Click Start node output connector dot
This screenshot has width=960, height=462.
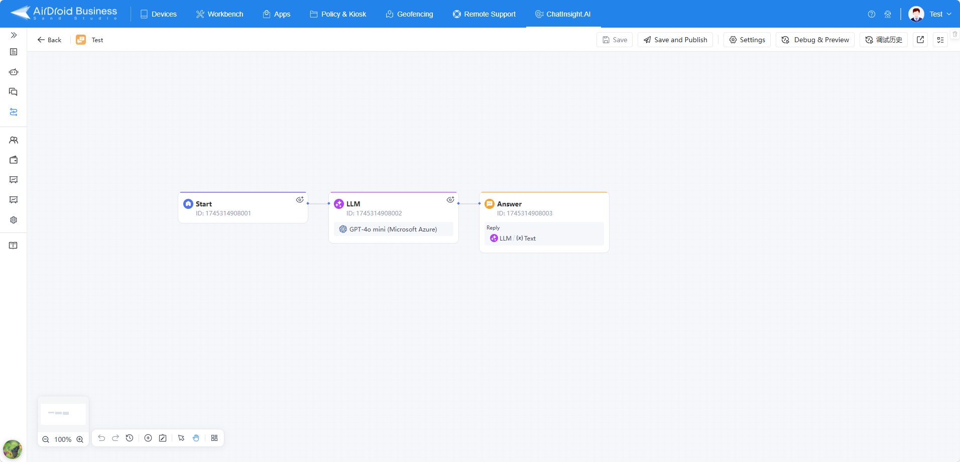coord(308,203)
